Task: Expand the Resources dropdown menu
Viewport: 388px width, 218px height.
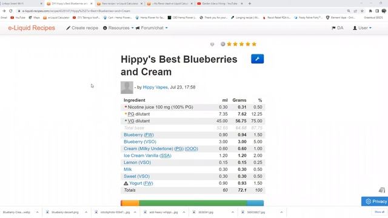Action: click(x=118, y=28)
